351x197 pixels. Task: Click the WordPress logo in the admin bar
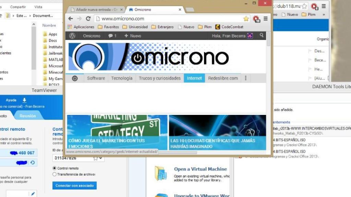click(72, 36)
